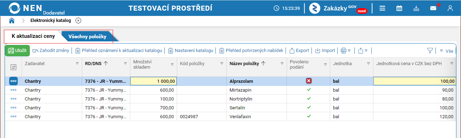Image resolution: width=461 pixels, height=138 pixels.
Task: Switch to Všechny položky tab
Action: [x=87, y=36]
